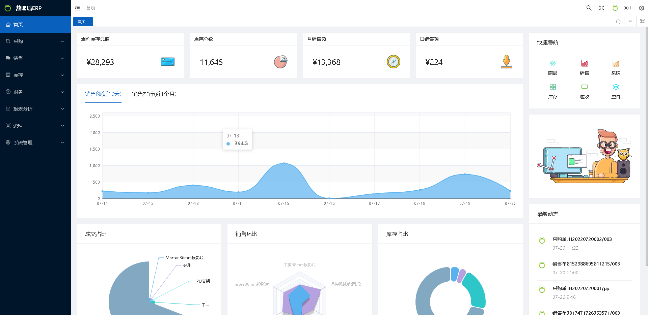Expand the 财务 sidebar menu
Image resolution: width=648 pixels, height=315 pixels.
tap(35, 92)
